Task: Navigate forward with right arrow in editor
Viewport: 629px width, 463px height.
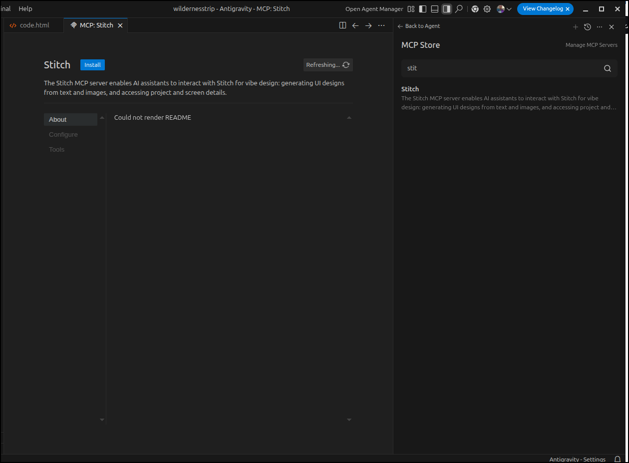Action: click(x=368, y=25)
